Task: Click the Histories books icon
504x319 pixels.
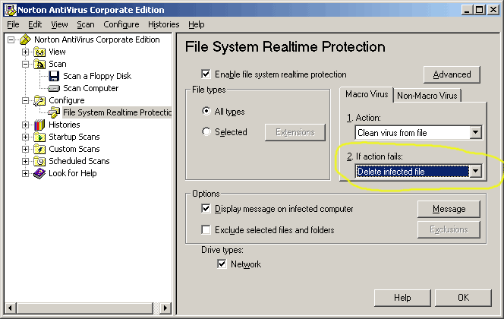Action: 39,125
